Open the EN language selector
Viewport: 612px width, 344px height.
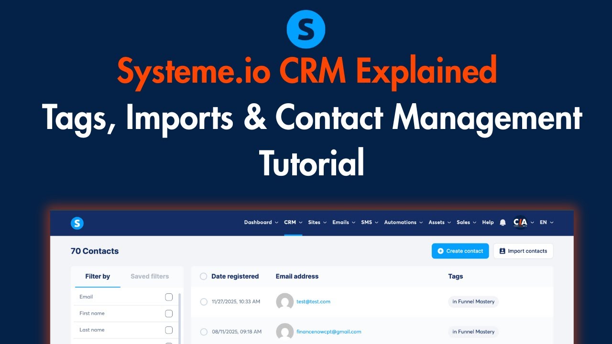pos(546,222)
